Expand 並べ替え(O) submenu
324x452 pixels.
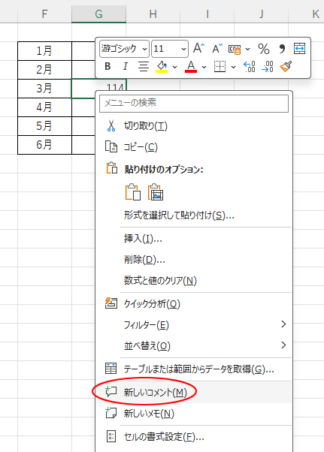point(194,345)
